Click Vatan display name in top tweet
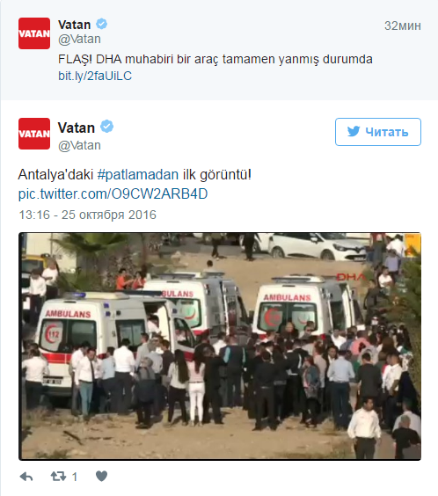Viewport: 438px width, 496px height. [74, 25]
